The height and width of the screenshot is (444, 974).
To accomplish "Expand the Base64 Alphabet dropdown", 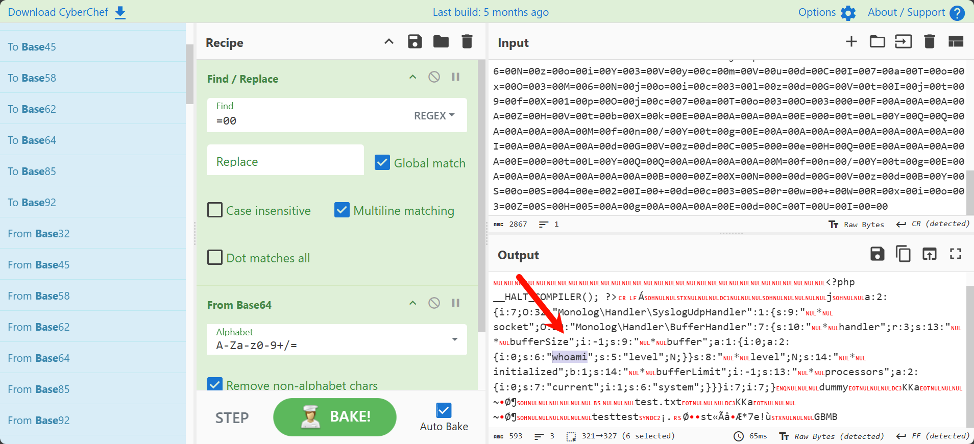I will pos(454,339).
